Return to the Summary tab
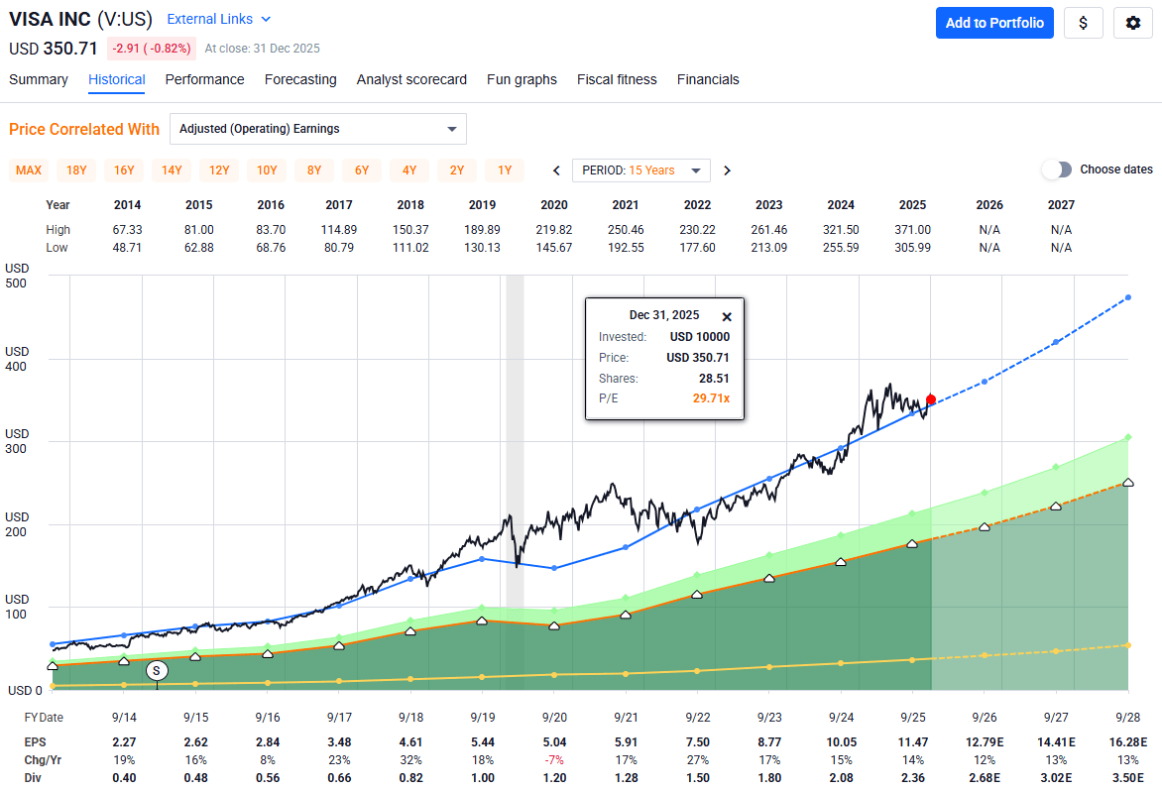This screenshot has width=1162, height=791. point(39,79)
